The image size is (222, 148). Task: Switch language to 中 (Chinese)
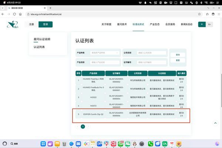point(202,24)
